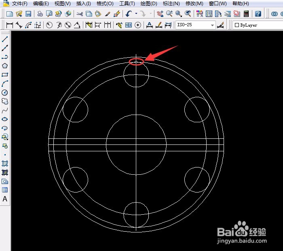The height and width of the screenshot is (251, 283).
Task: Open the 绘图(D) menu
Action: (149, 3)
